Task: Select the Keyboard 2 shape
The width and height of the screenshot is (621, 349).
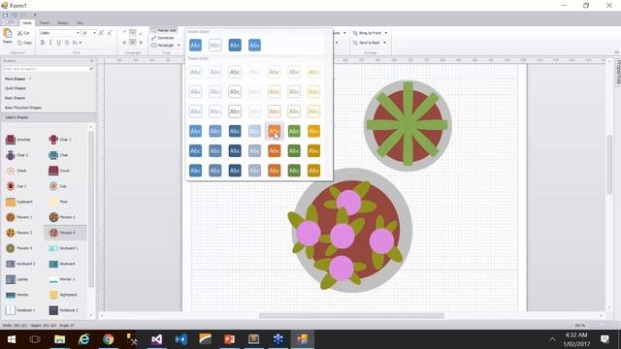Action: click(x=20, y=264)
